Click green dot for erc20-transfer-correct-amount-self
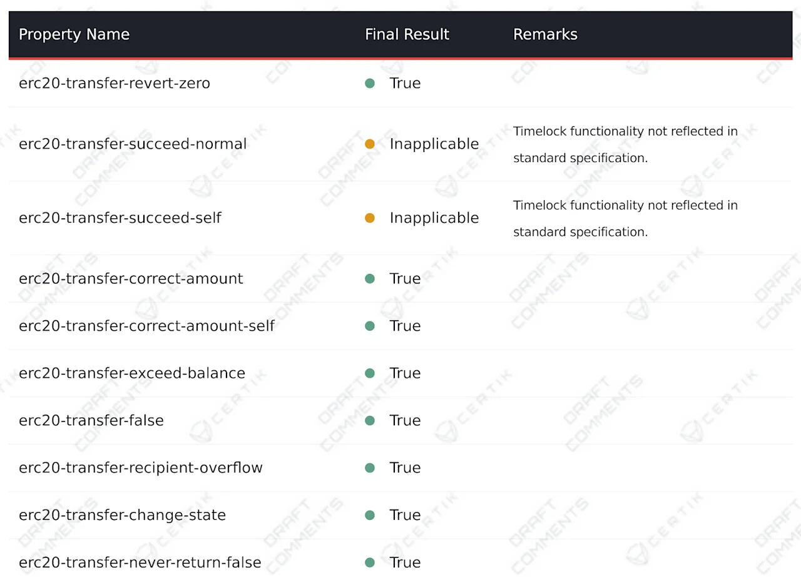 (x=370, y=326)
